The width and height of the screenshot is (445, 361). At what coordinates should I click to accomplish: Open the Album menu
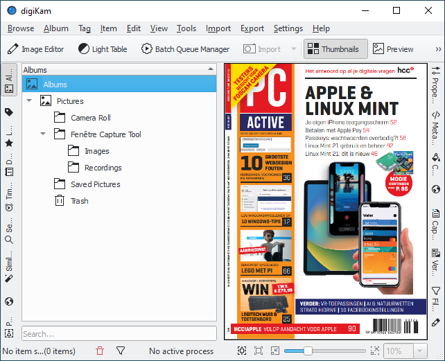click(x=56, y=28)
